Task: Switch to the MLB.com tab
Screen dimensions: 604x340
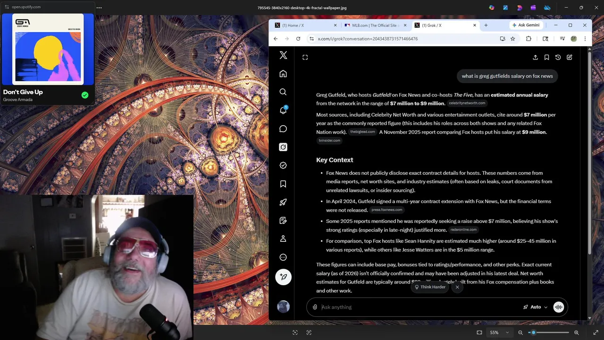Action: 375,25
